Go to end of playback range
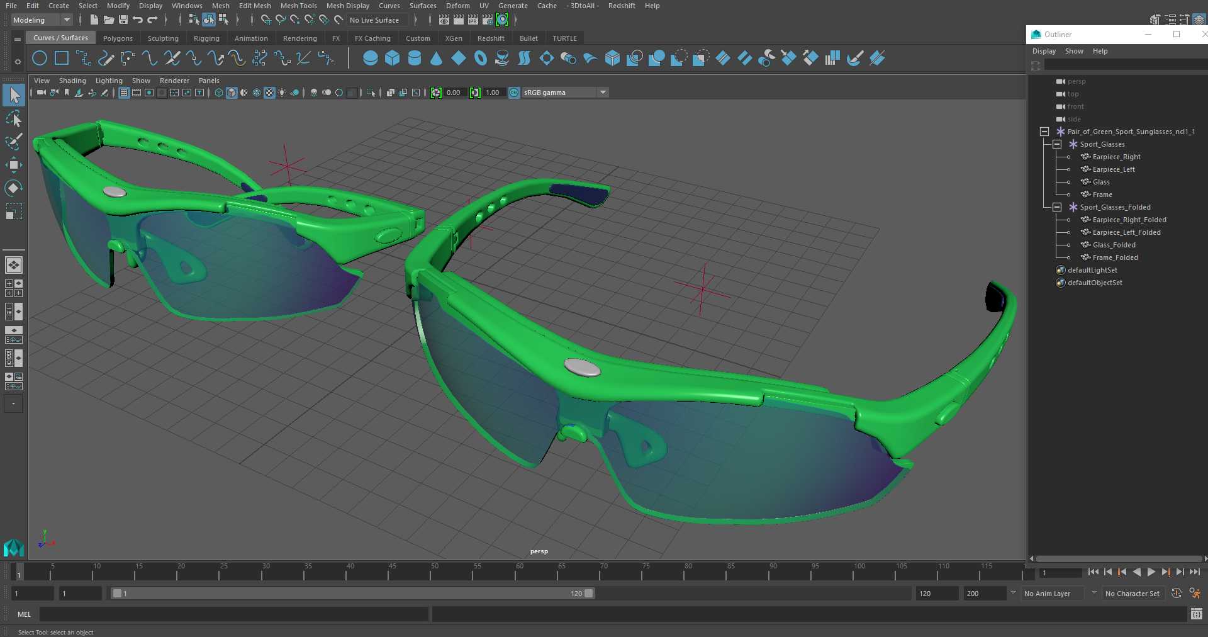This screenshot has height=637, width=1208. tap(1194, 572)
